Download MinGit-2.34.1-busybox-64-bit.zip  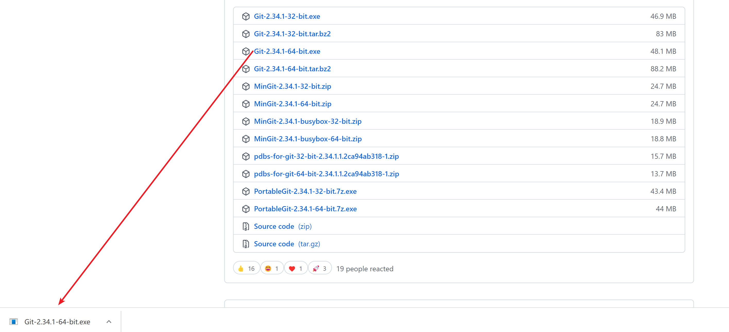[308, 139]
